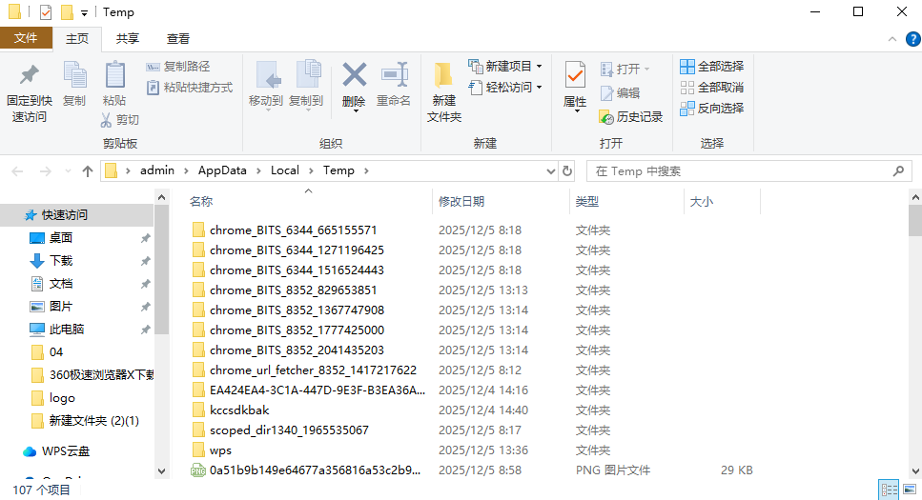922x500 pixels.
Task: Open Help question mark icon
Action: (x=912, y=39)
